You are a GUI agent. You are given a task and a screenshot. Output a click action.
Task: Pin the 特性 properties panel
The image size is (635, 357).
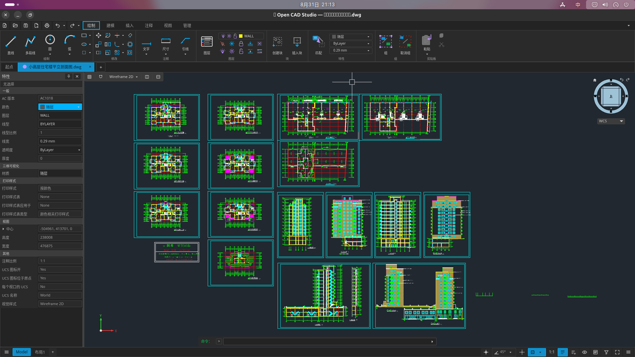(68, 76)
